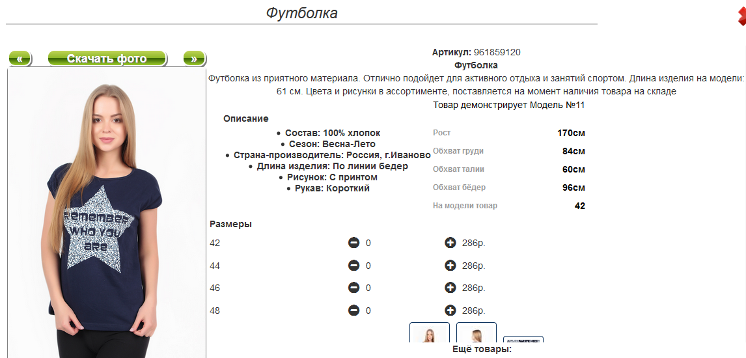The width and height of the screenshot is (746, 358).
Task: Increase quantity for size 48
Action: 450,310
